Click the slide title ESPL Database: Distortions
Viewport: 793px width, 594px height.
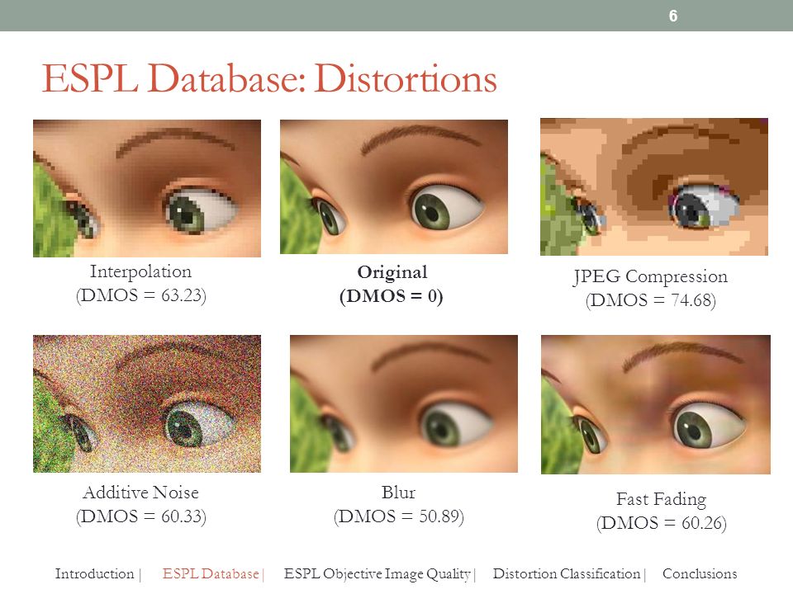[x=269, y=79]
